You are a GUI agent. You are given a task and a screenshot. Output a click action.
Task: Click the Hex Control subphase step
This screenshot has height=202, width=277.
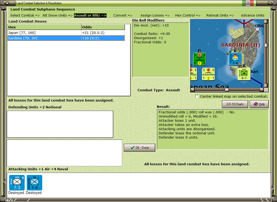coord(188,15)
